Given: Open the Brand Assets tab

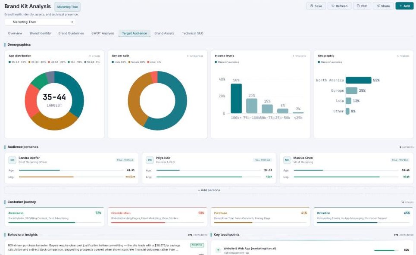Looking at the screenshot, I should (x=164, y=33).
